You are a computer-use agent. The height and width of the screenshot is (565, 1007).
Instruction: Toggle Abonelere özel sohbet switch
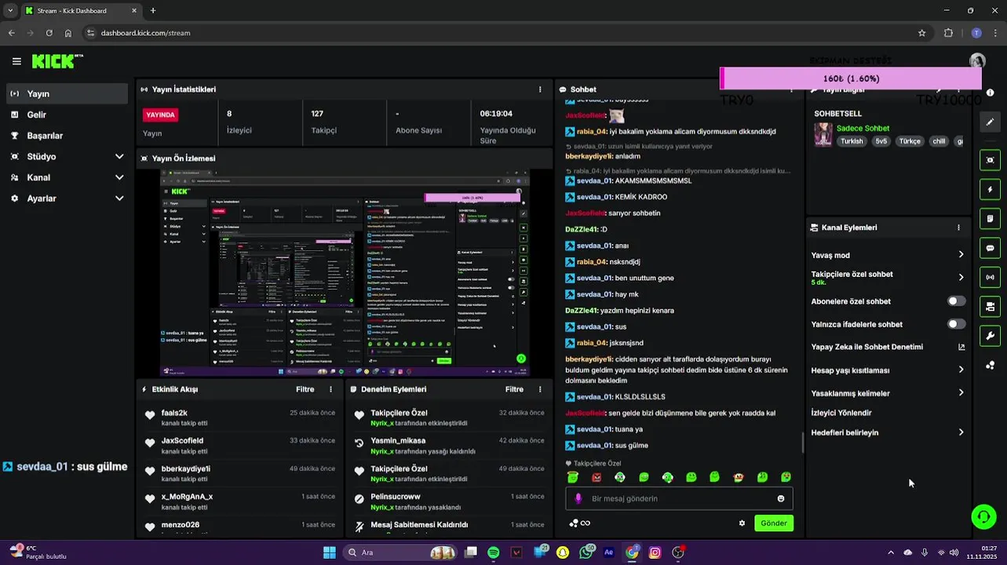click(956, 301)
